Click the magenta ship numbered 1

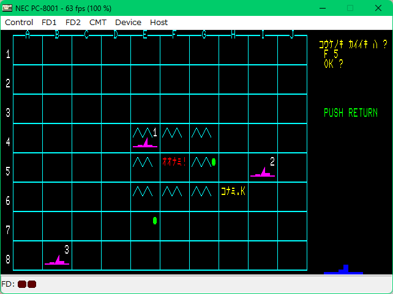(x=145, y=142)
